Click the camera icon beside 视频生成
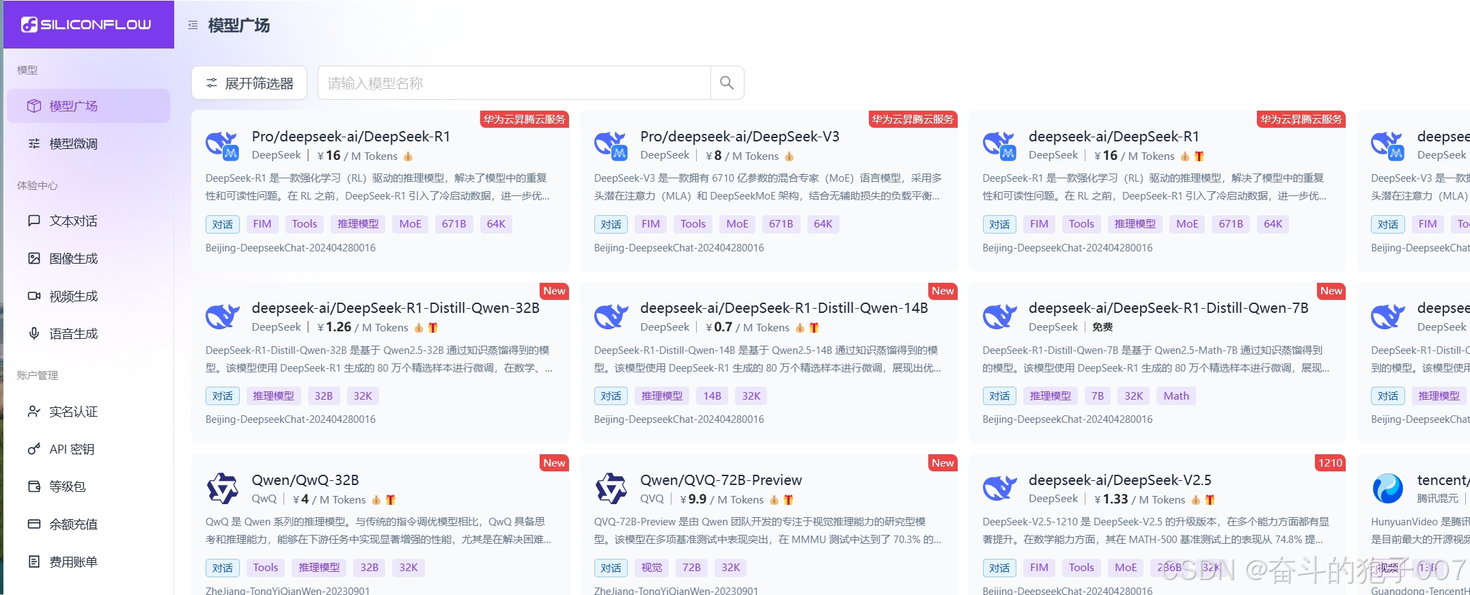The image size is (1470, 595). pyautogui.click(x=34, y=296)
